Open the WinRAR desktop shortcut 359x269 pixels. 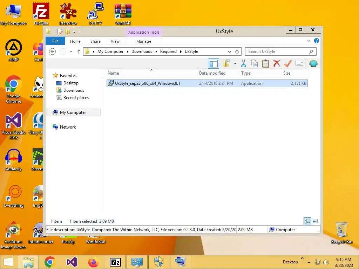click(x=123, y=14)
